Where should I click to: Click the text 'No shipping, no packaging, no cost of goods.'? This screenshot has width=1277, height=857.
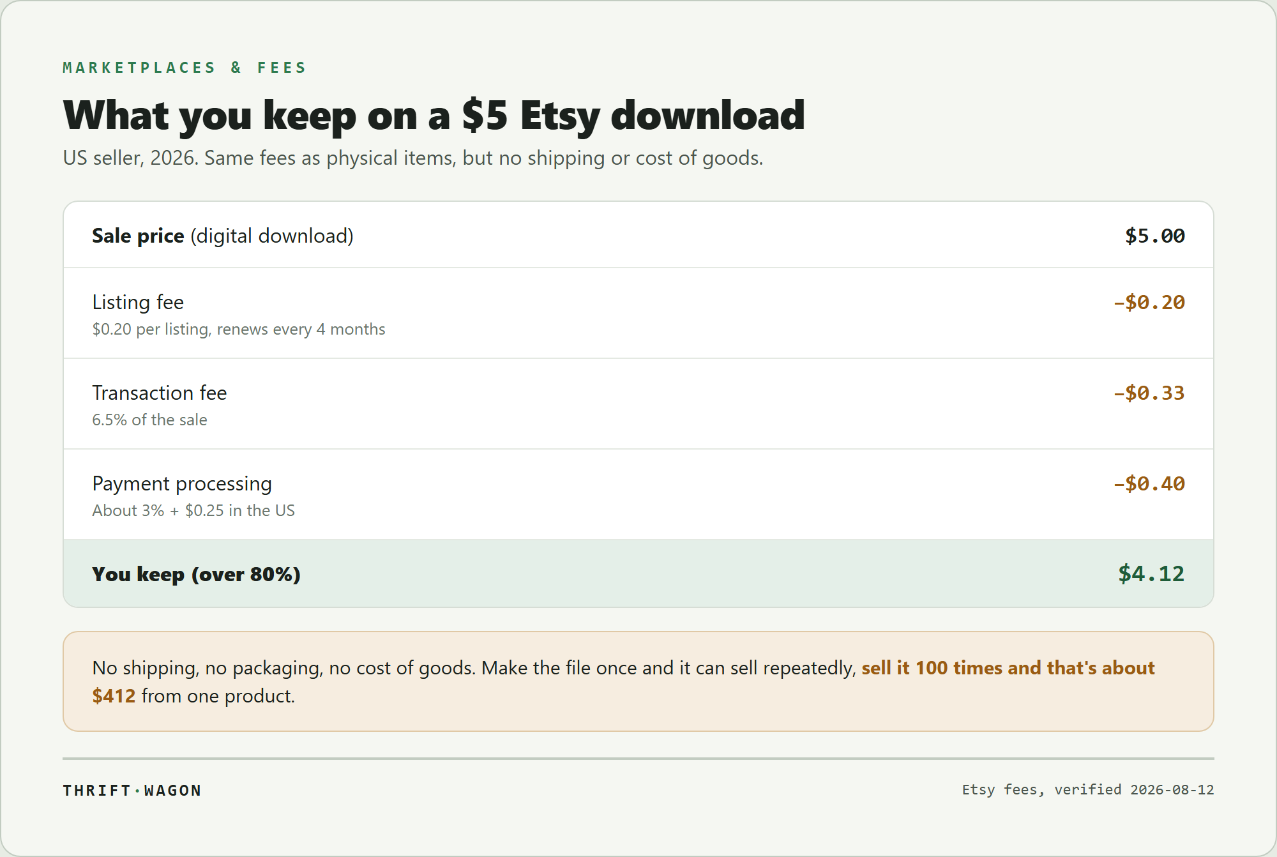tap(284, 668)
